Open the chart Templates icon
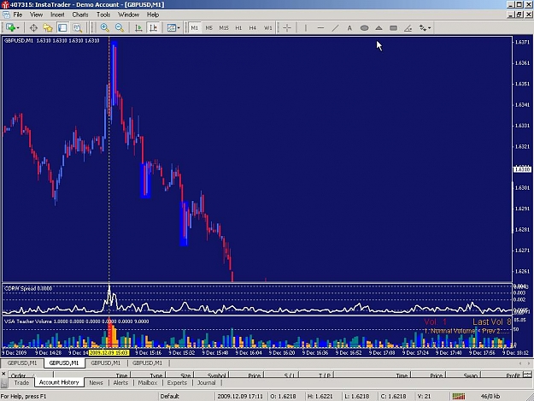Image resolution: width=534 pixels, height=401 pixels. click(x=171, y=28)
